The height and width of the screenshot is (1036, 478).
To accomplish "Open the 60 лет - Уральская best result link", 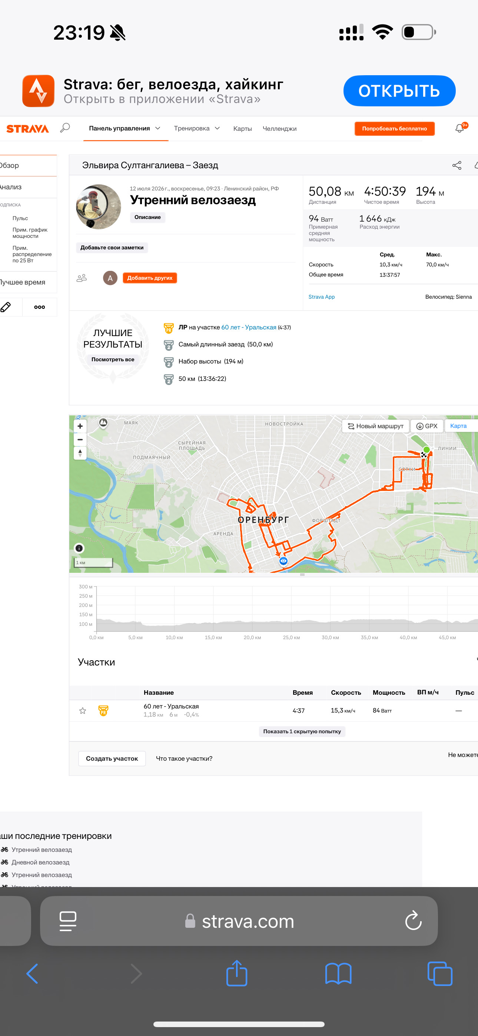I will [x=249, y=328].
